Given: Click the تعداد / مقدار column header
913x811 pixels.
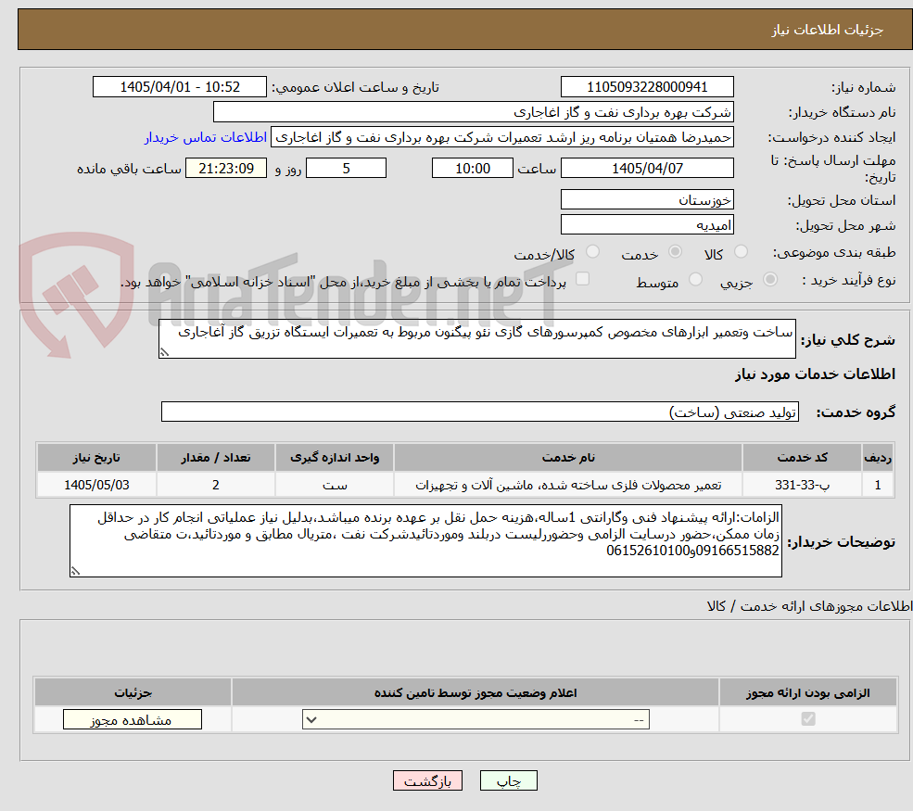Looking at the screenshot, I should [215, 458].
